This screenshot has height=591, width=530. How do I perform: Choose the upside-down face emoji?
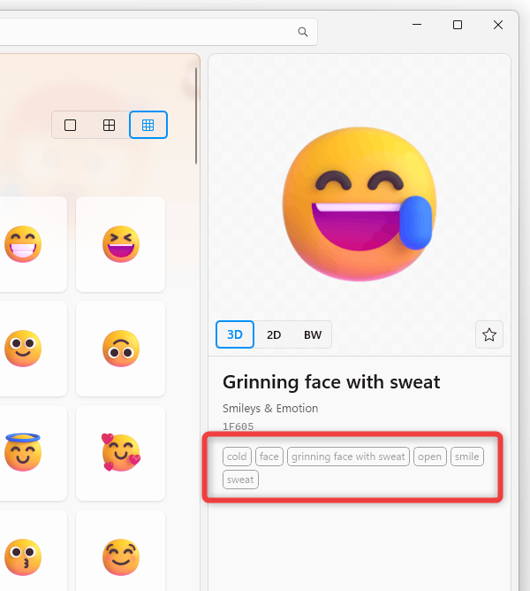(121, 349)
